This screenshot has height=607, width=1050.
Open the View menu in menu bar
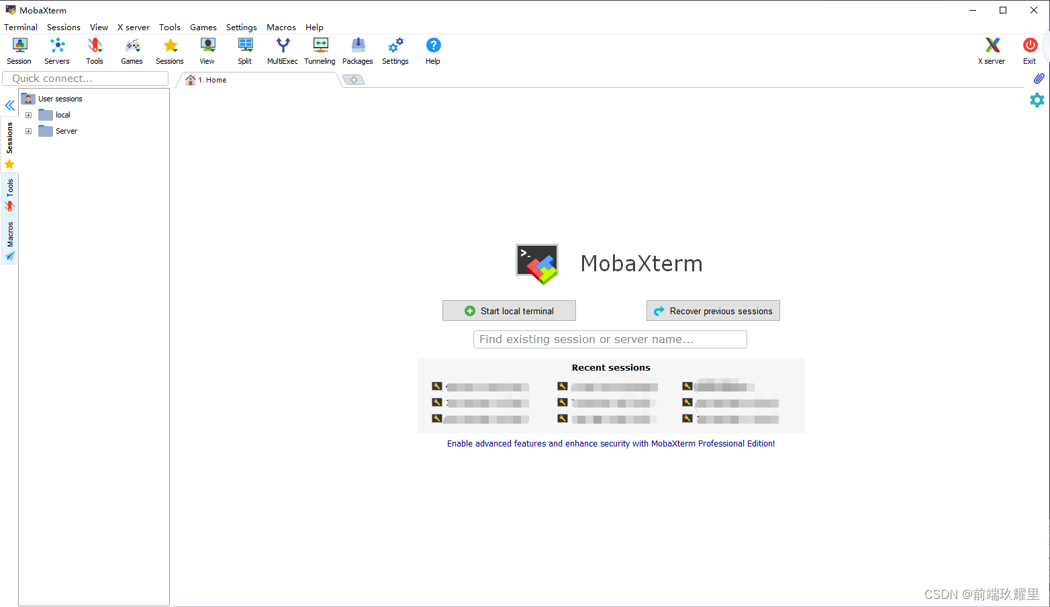pyautogui.click(x=99, y=28)
